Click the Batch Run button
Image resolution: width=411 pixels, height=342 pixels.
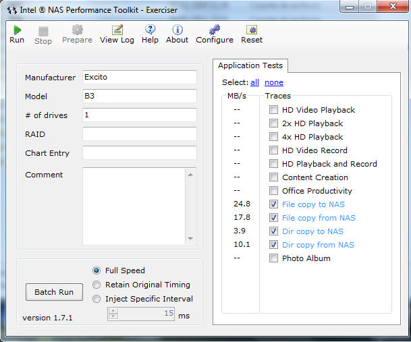coord(54,292)
